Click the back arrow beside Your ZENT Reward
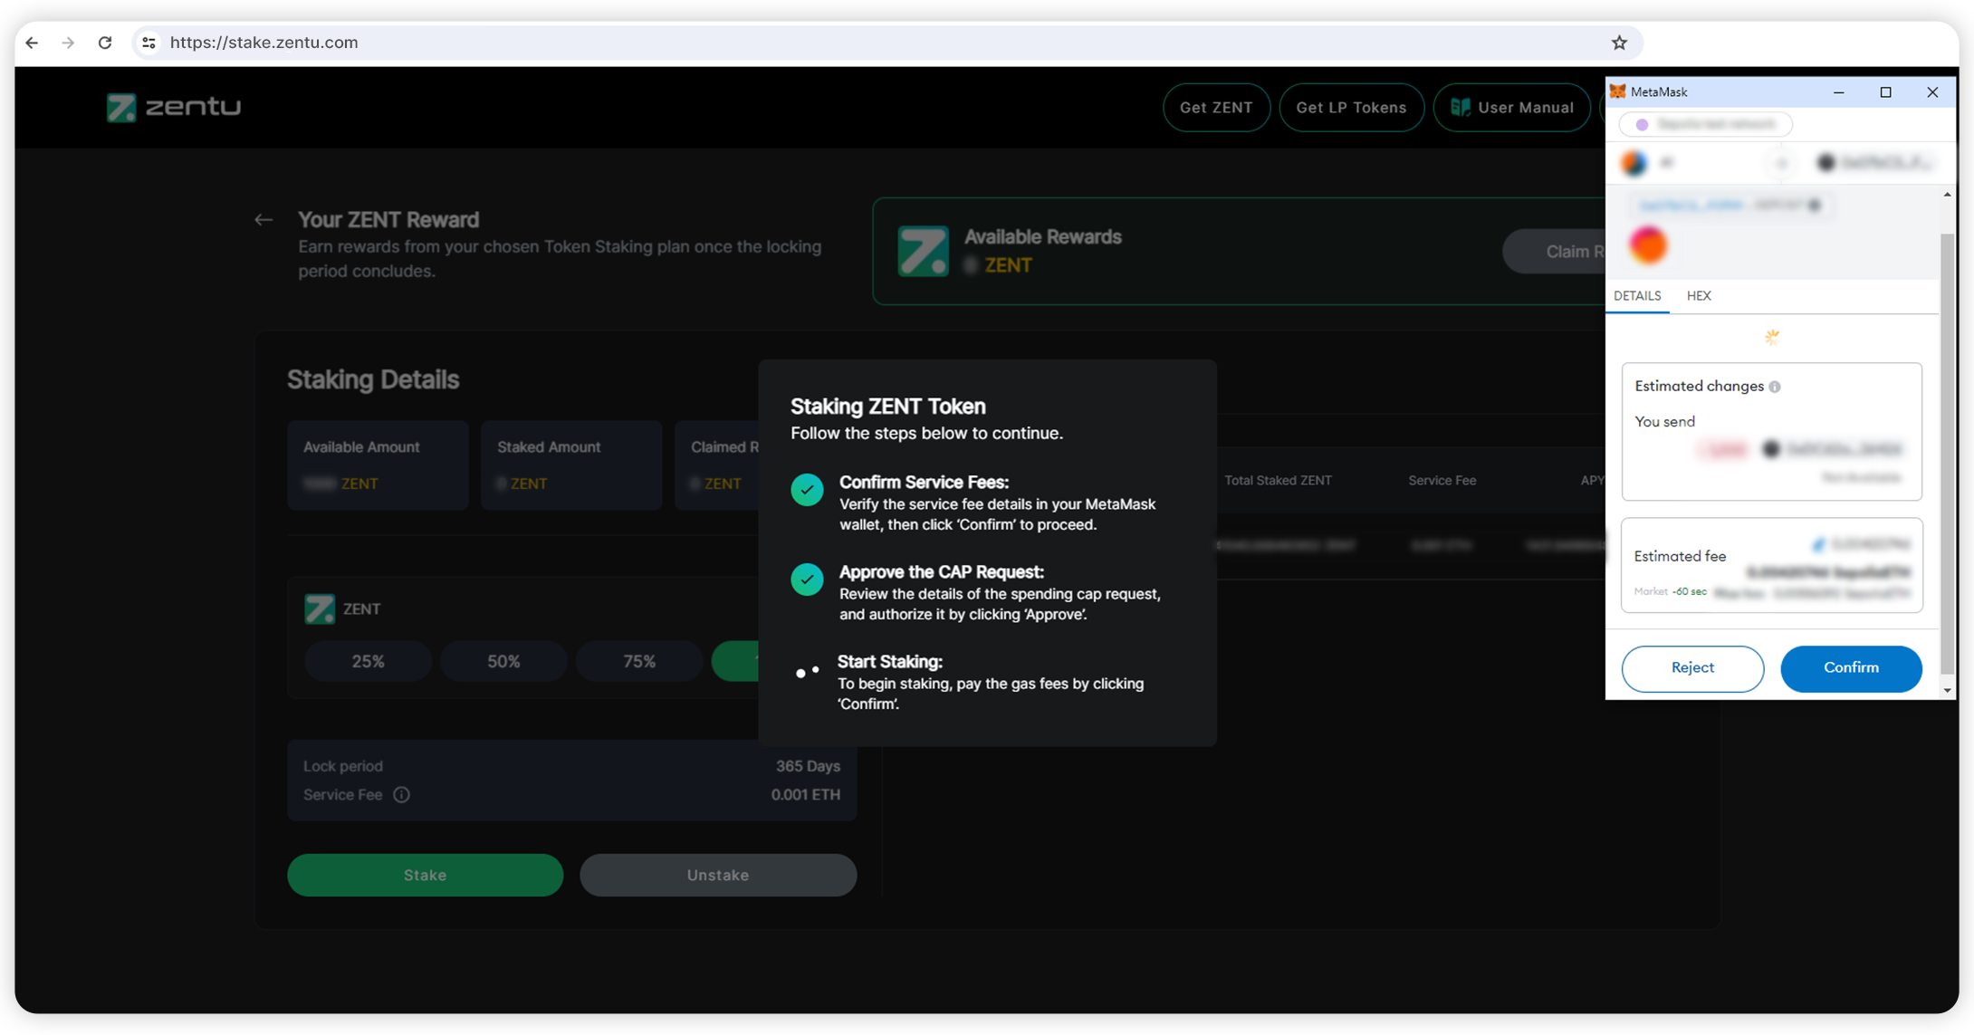The image size is (1974, 1035). pos(264,220)
